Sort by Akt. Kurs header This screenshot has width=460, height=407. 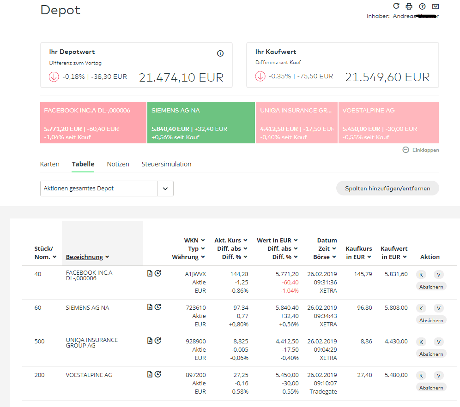click(230, 241)
